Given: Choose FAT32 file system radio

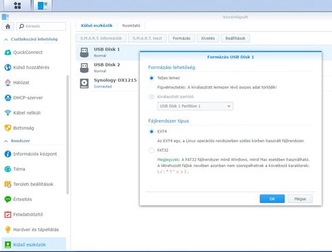Looking at the screenshot, I should [151, 151].
